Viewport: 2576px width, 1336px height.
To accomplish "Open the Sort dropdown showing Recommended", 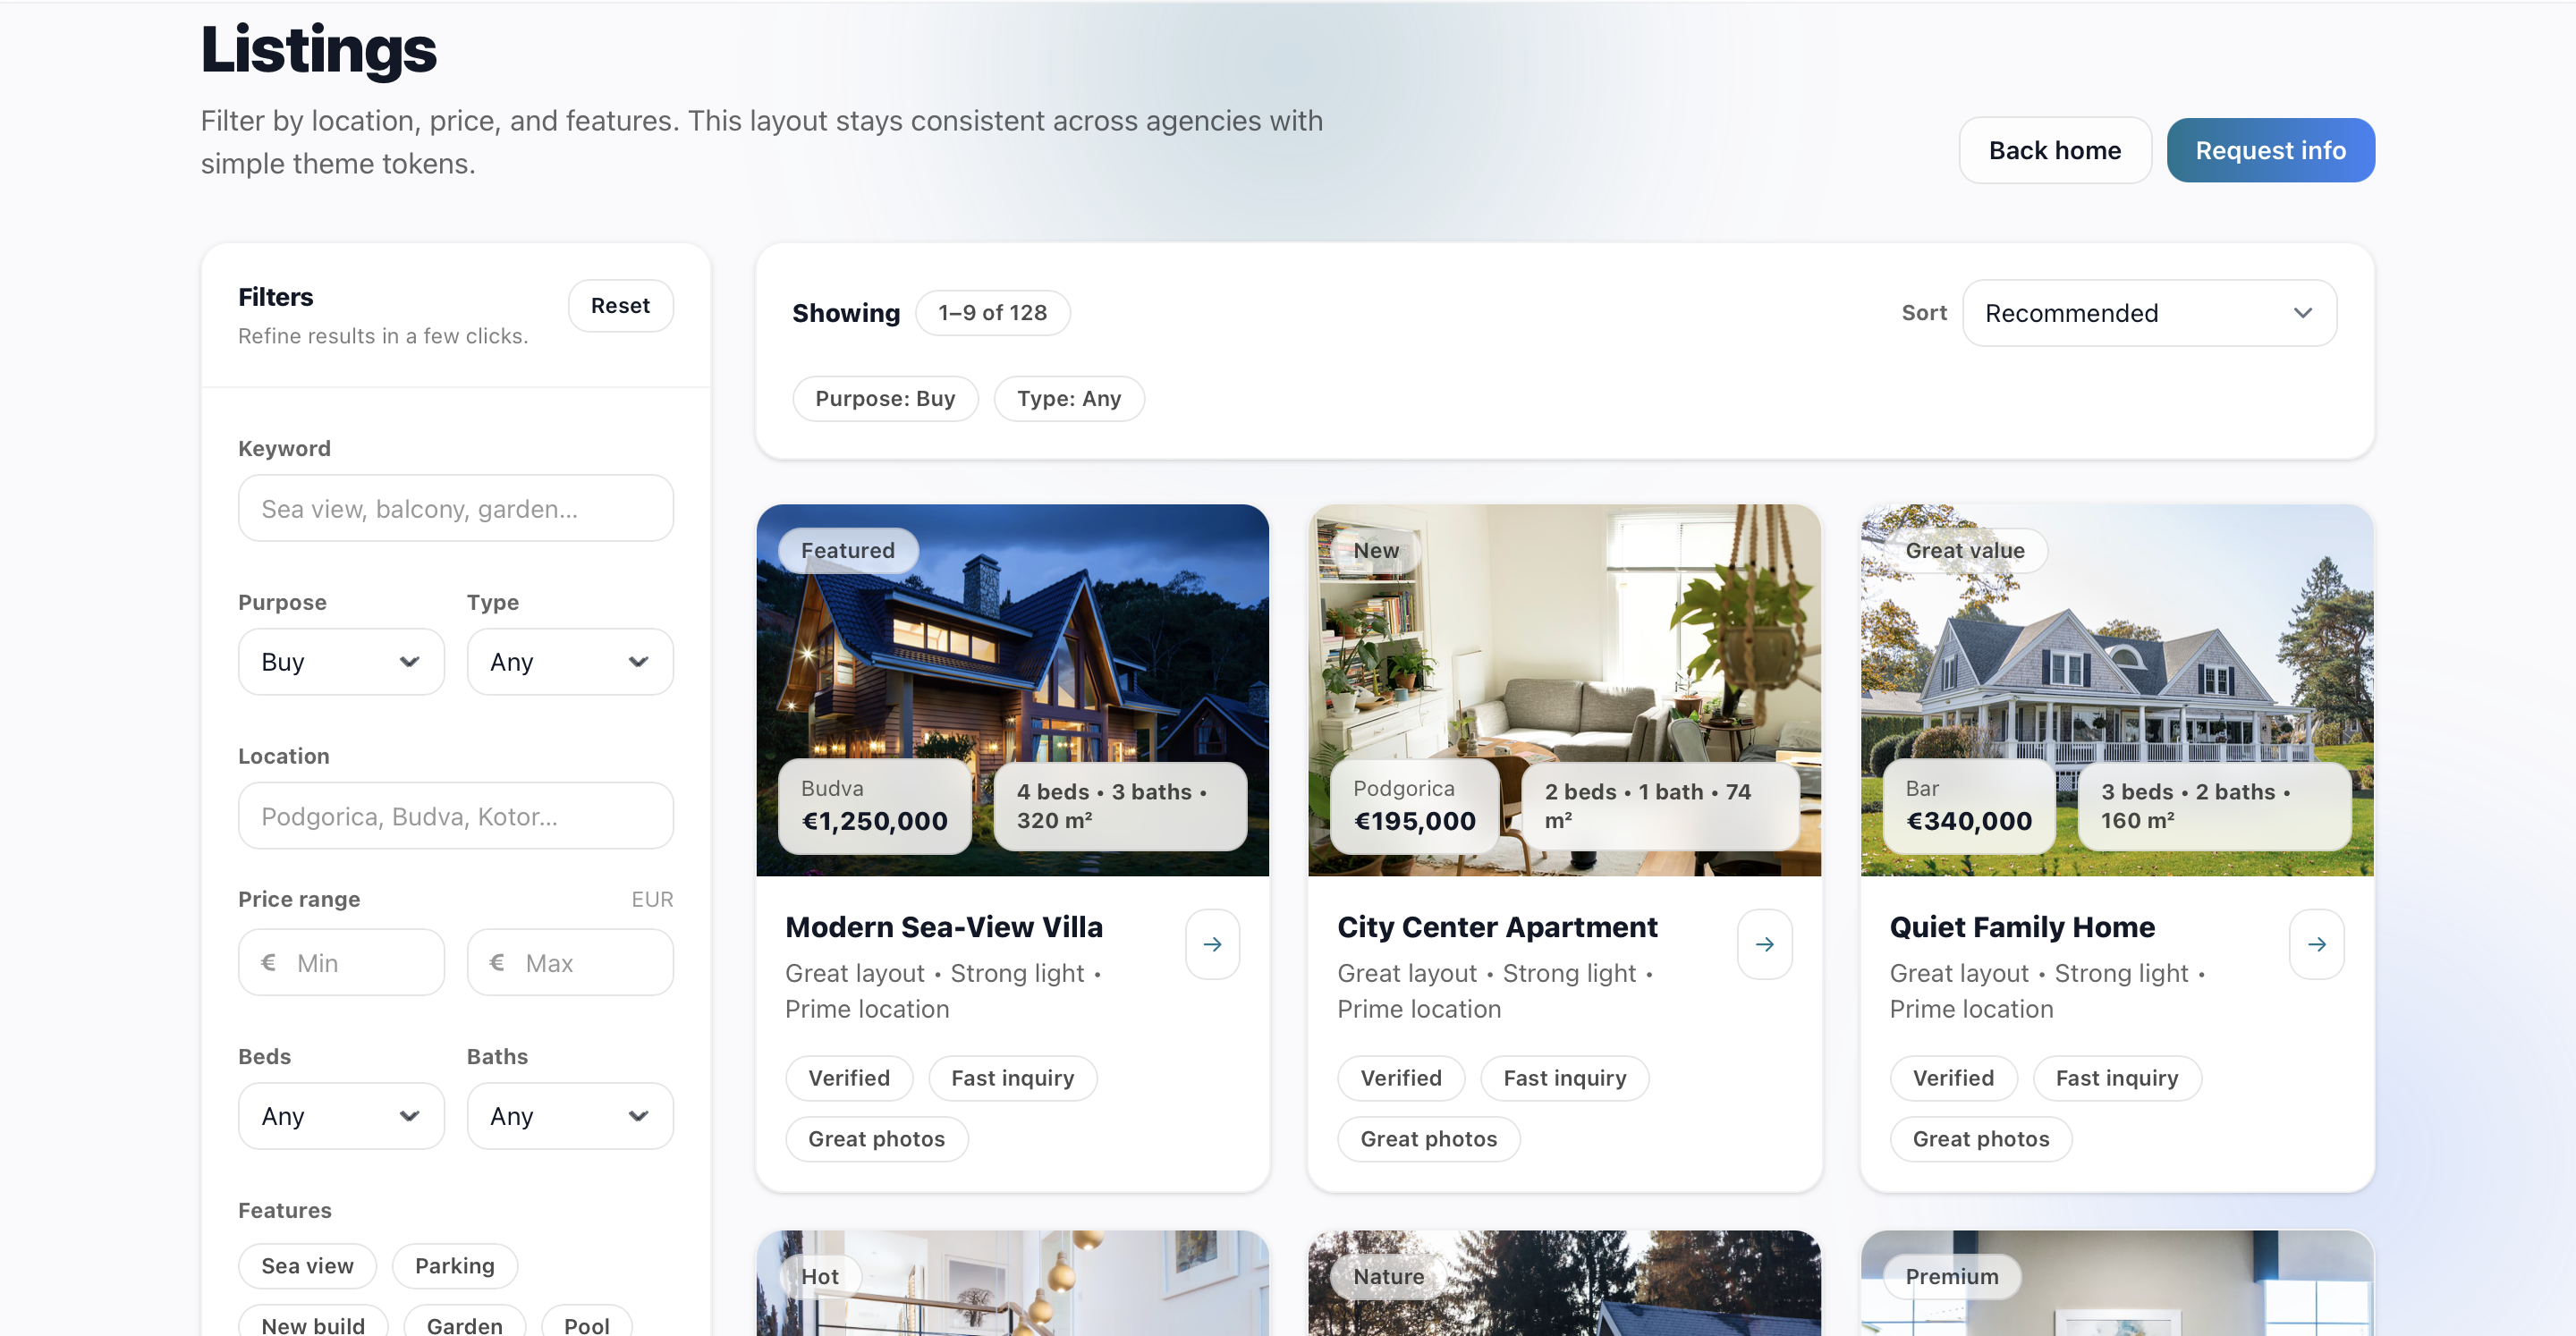I will [2149, 313].
